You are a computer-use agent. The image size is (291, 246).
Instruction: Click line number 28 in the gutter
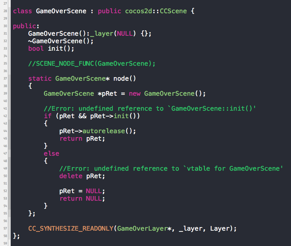5,11
